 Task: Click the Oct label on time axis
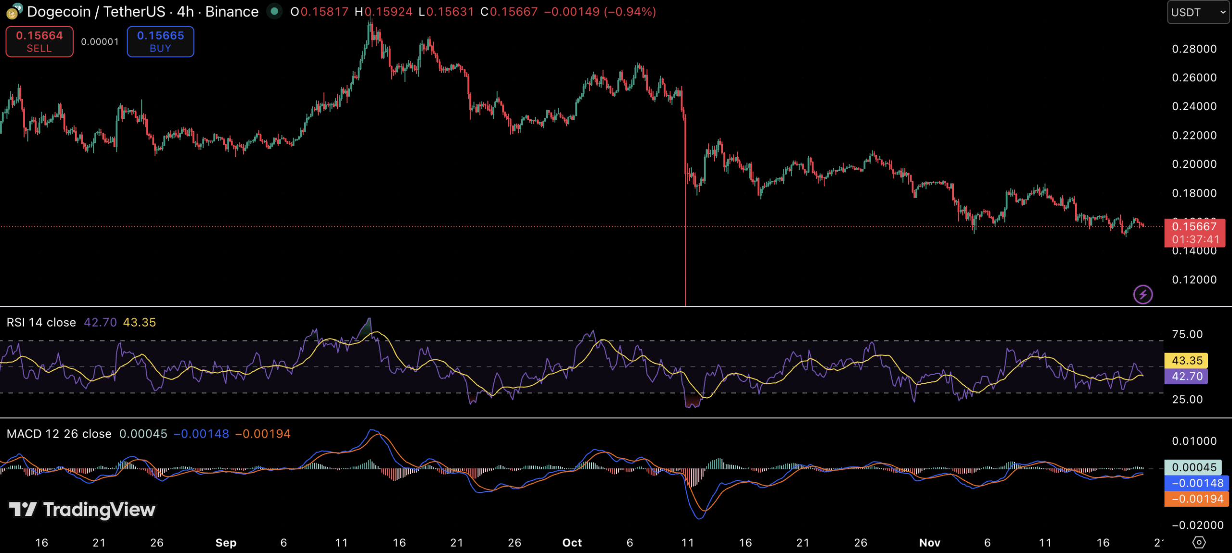pyautogui.click(x=572, y=542)
